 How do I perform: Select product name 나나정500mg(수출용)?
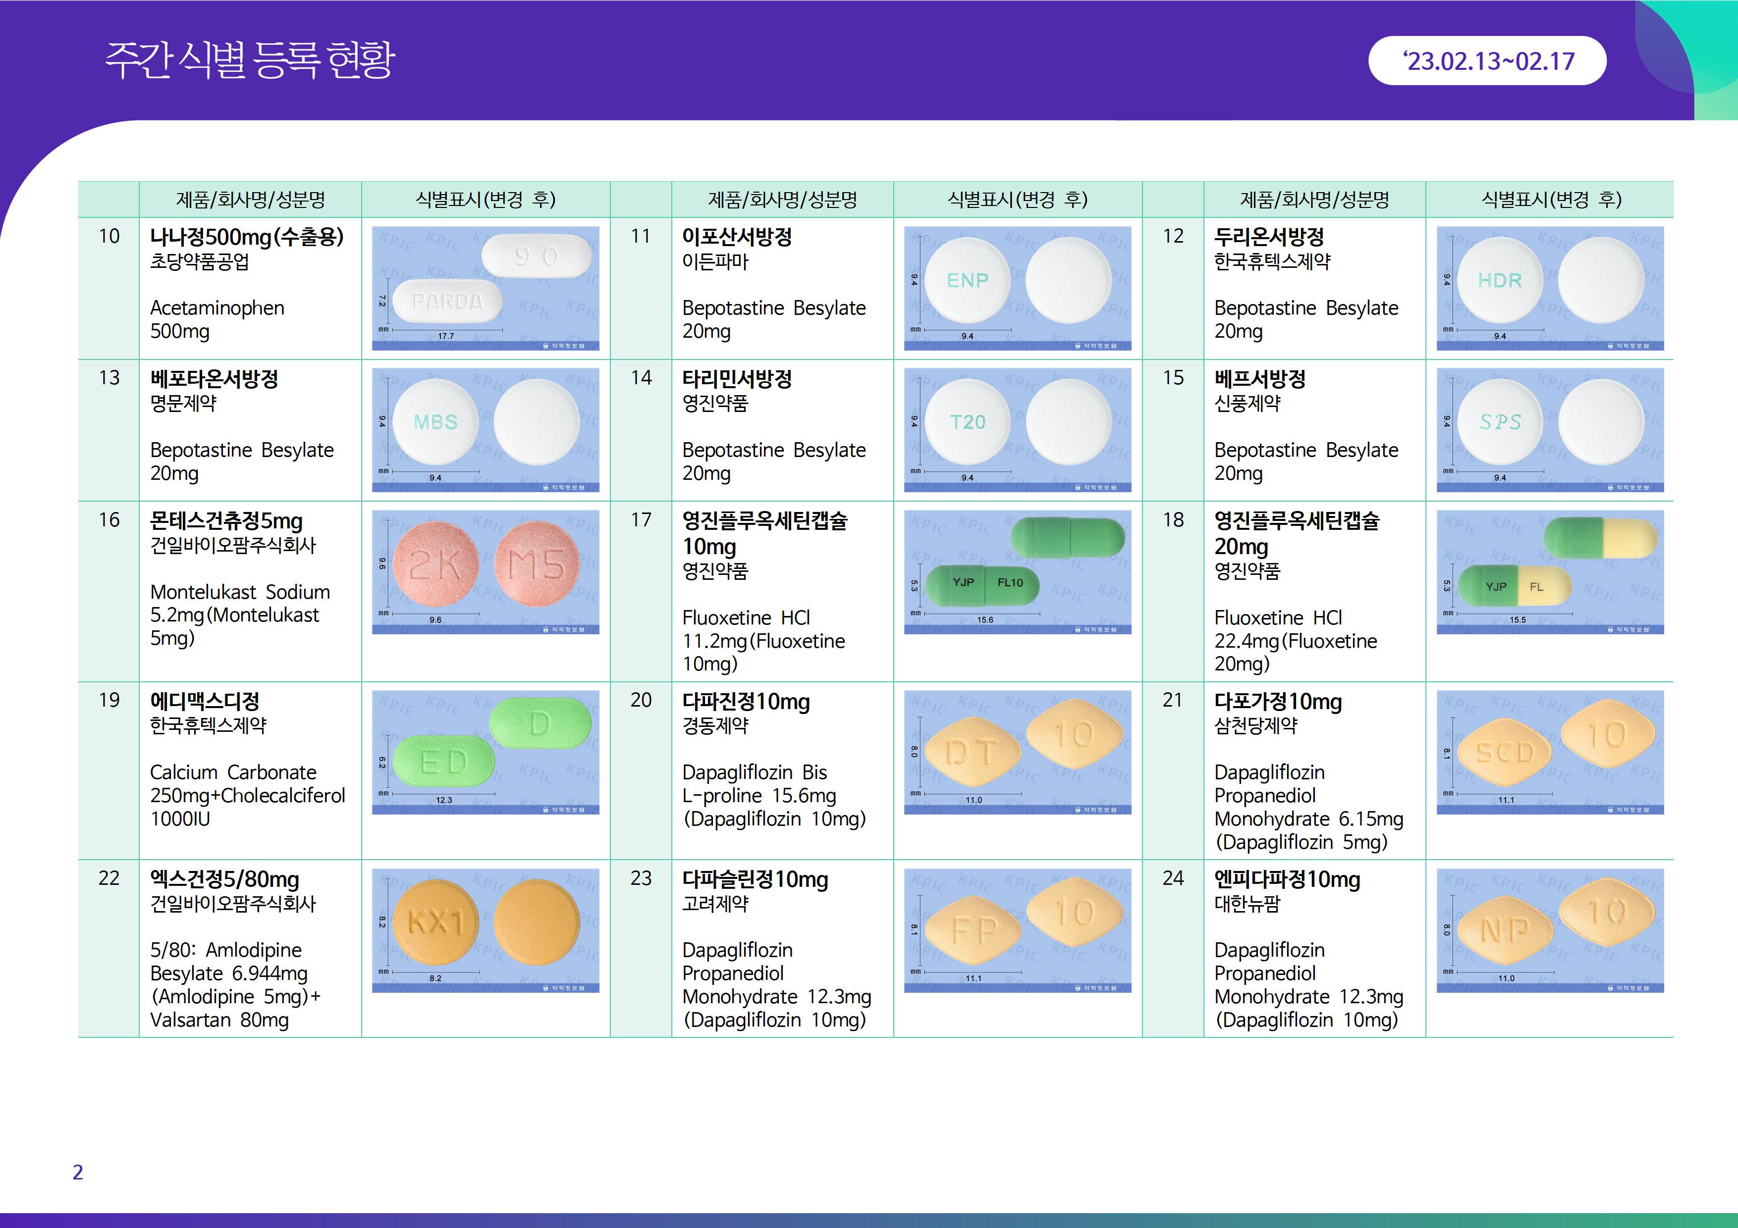247,237
